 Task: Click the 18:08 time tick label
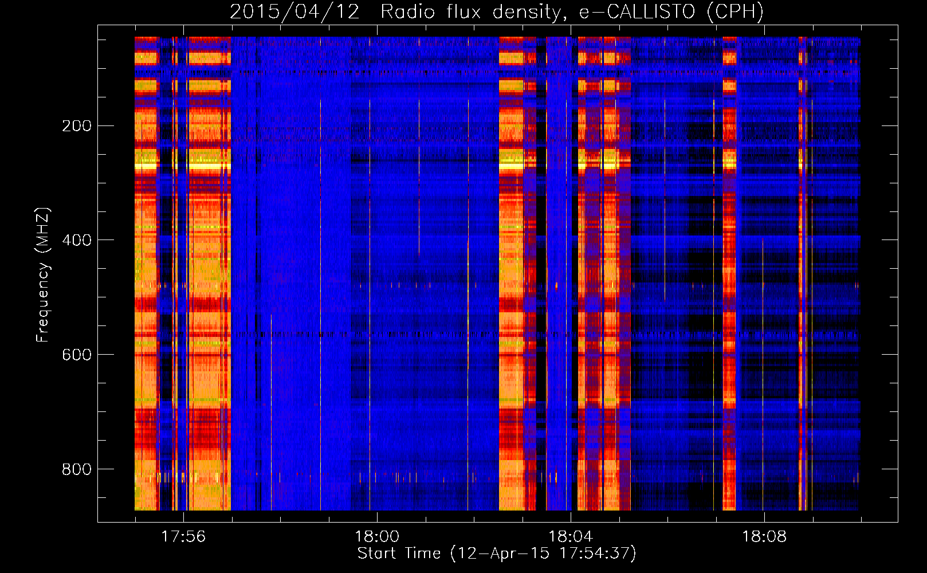click(x=764, y=537)
